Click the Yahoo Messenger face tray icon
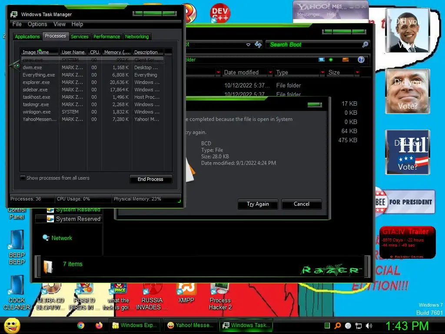This screenshot has height=334, width=445. click(x=348, y=326)
